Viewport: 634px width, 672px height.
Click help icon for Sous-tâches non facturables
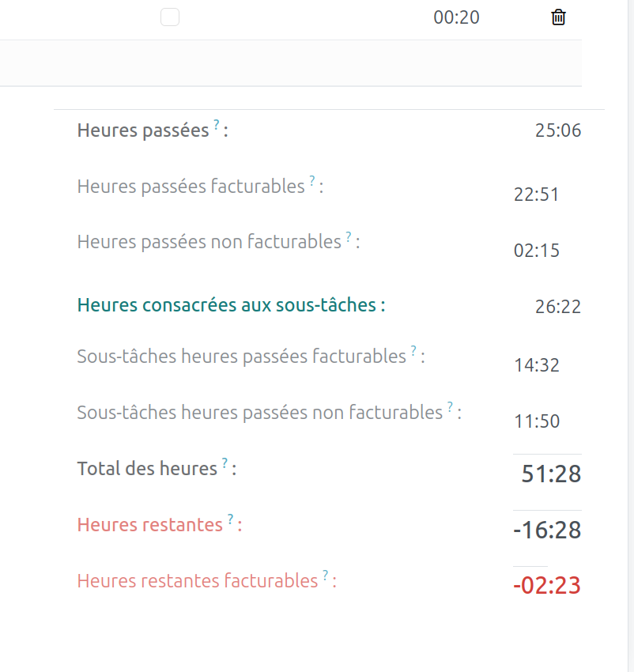450,407
